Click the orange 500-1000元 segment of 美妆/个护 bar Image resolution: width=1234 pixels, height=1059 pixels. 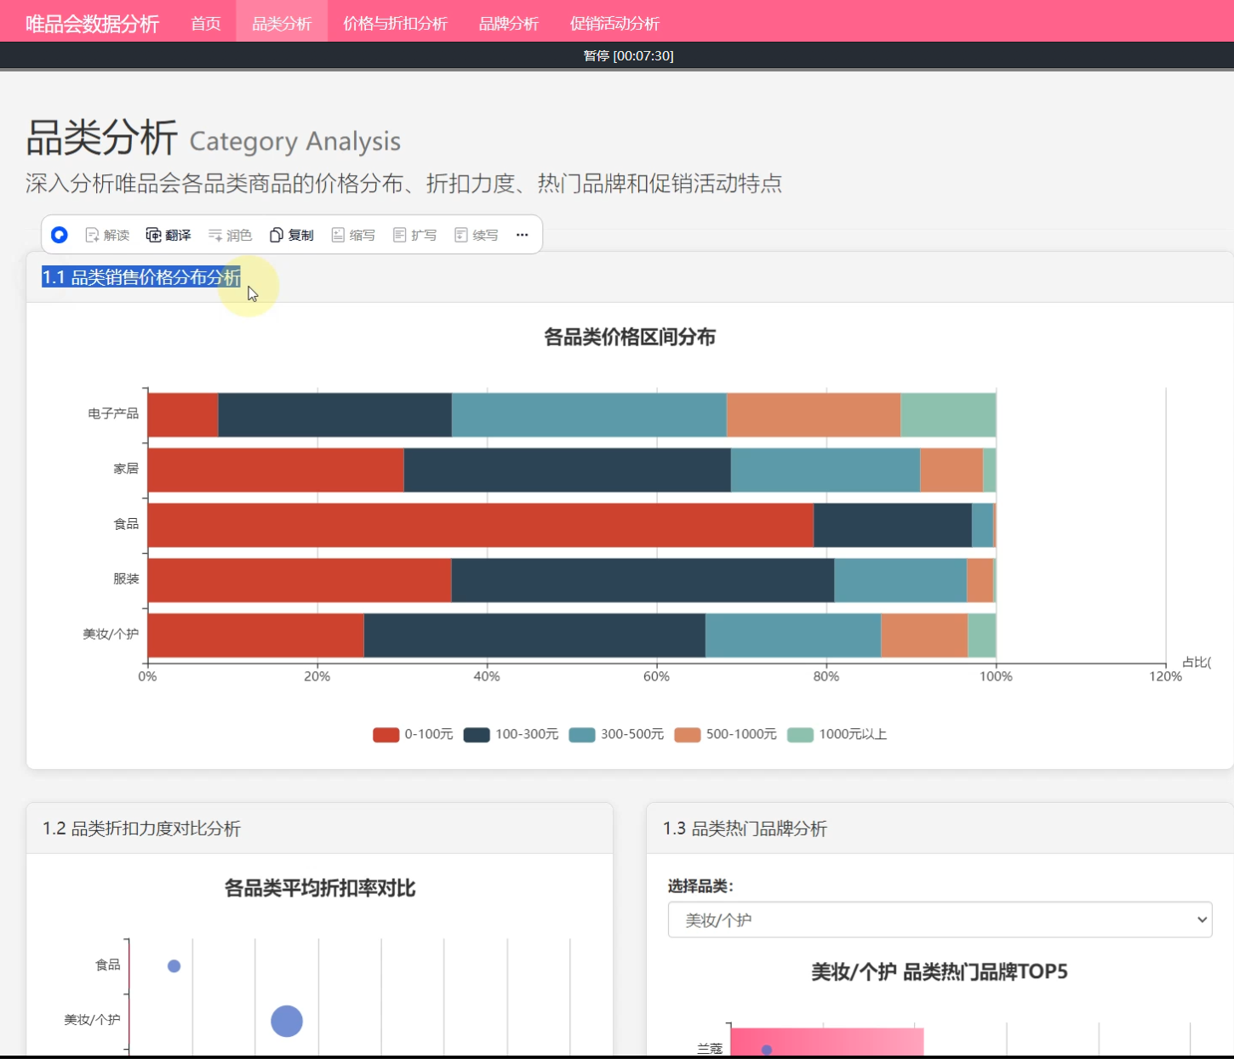(924, 635)
